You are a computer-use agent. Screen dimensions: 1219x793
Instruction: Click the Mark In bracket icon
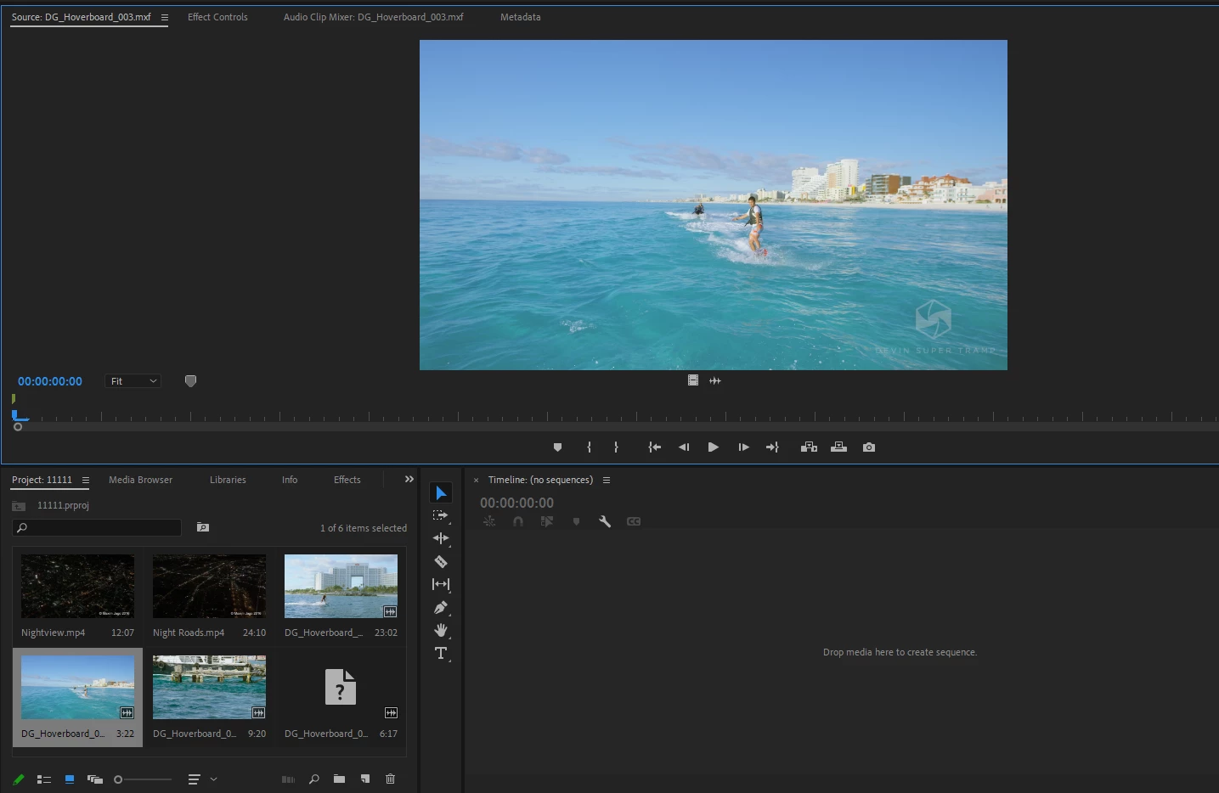(589, 447)
